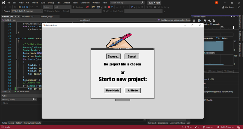Click Zoom Out icon in Diagnostic Tools
This screenshot has height=129, width=243.
tap(209, 21)
